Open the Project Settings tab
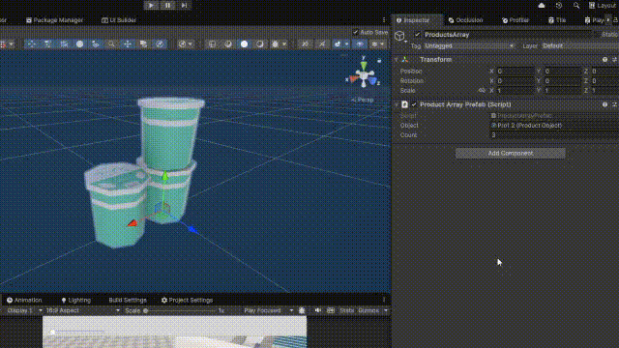The height and width of the screenshot is (348, 619). tap(187, 301)
